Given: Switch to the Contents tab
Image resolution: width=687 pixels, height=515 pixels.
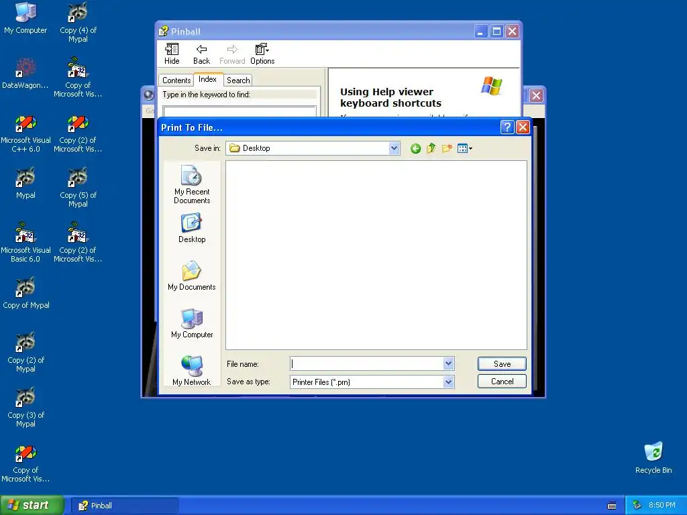Looking at the screenshot, I should coord(176,80).
